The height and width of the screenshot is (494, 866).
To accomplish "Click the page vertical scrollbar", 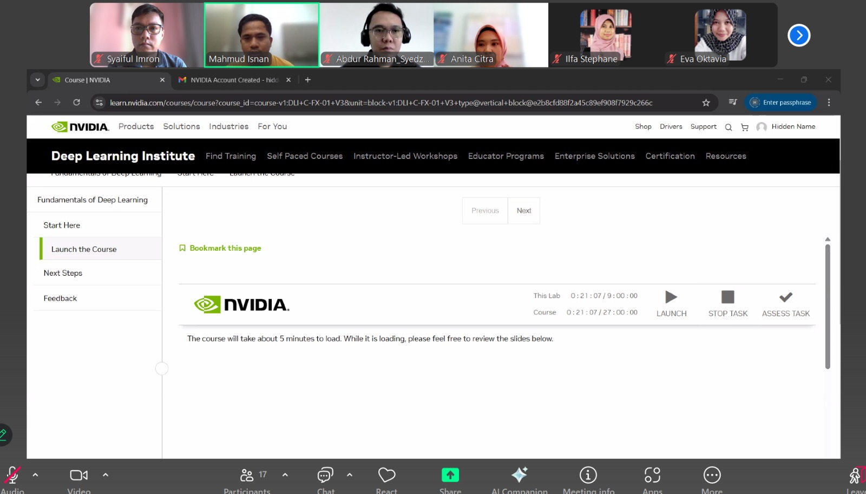I will [828, 305].
